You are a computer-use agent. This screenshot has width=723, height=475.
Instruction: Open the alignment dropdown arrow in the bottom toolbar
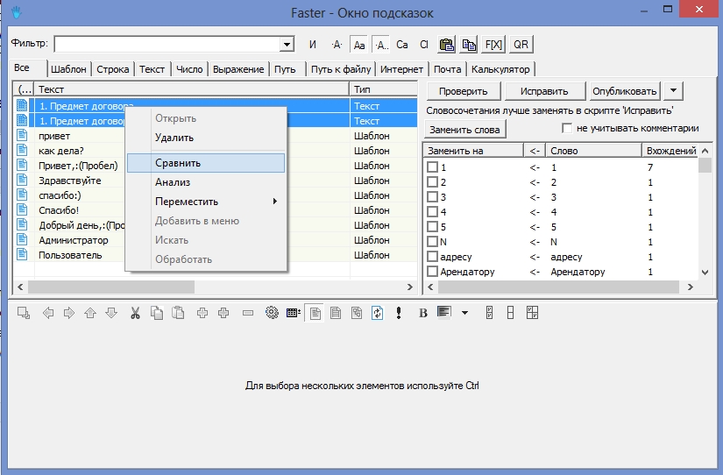click(x=464, y=313)
